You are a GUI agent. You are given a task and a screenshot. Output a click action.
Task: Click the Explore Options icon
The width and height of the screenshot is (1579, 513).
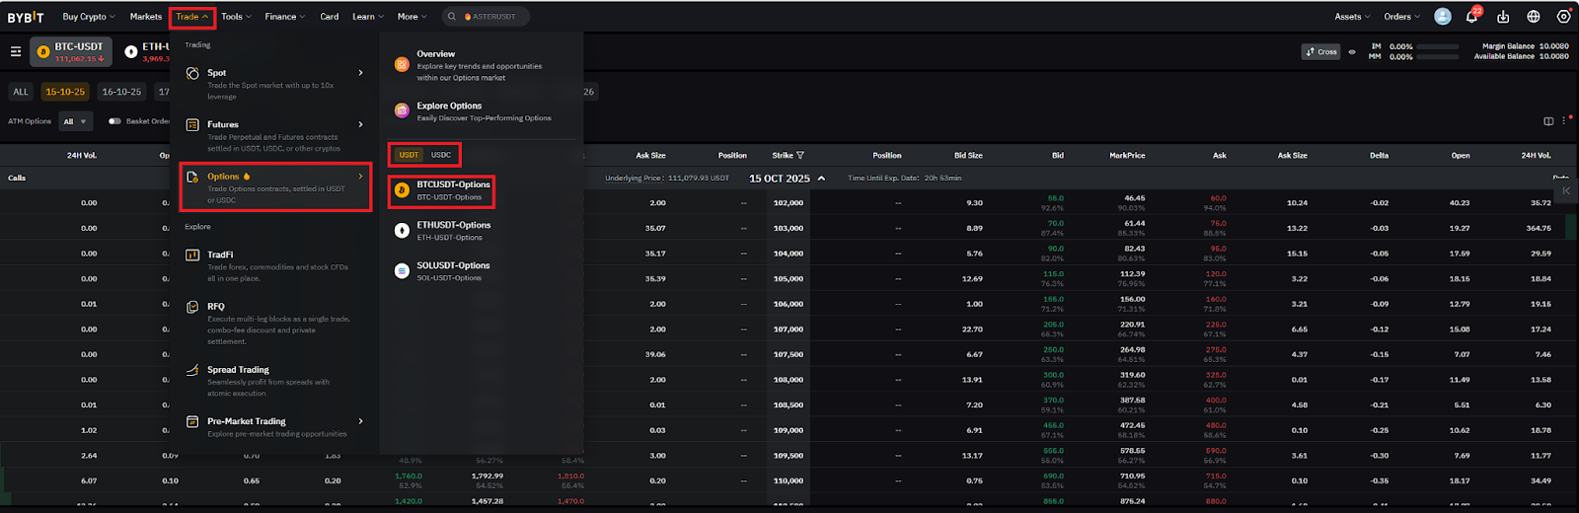(x=402, y=110)
